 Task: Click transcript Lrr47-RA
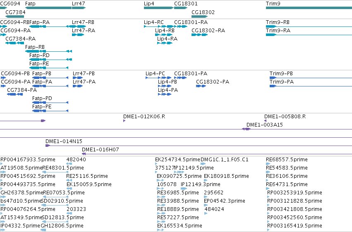pyautogui.click(x=84, y=31)
